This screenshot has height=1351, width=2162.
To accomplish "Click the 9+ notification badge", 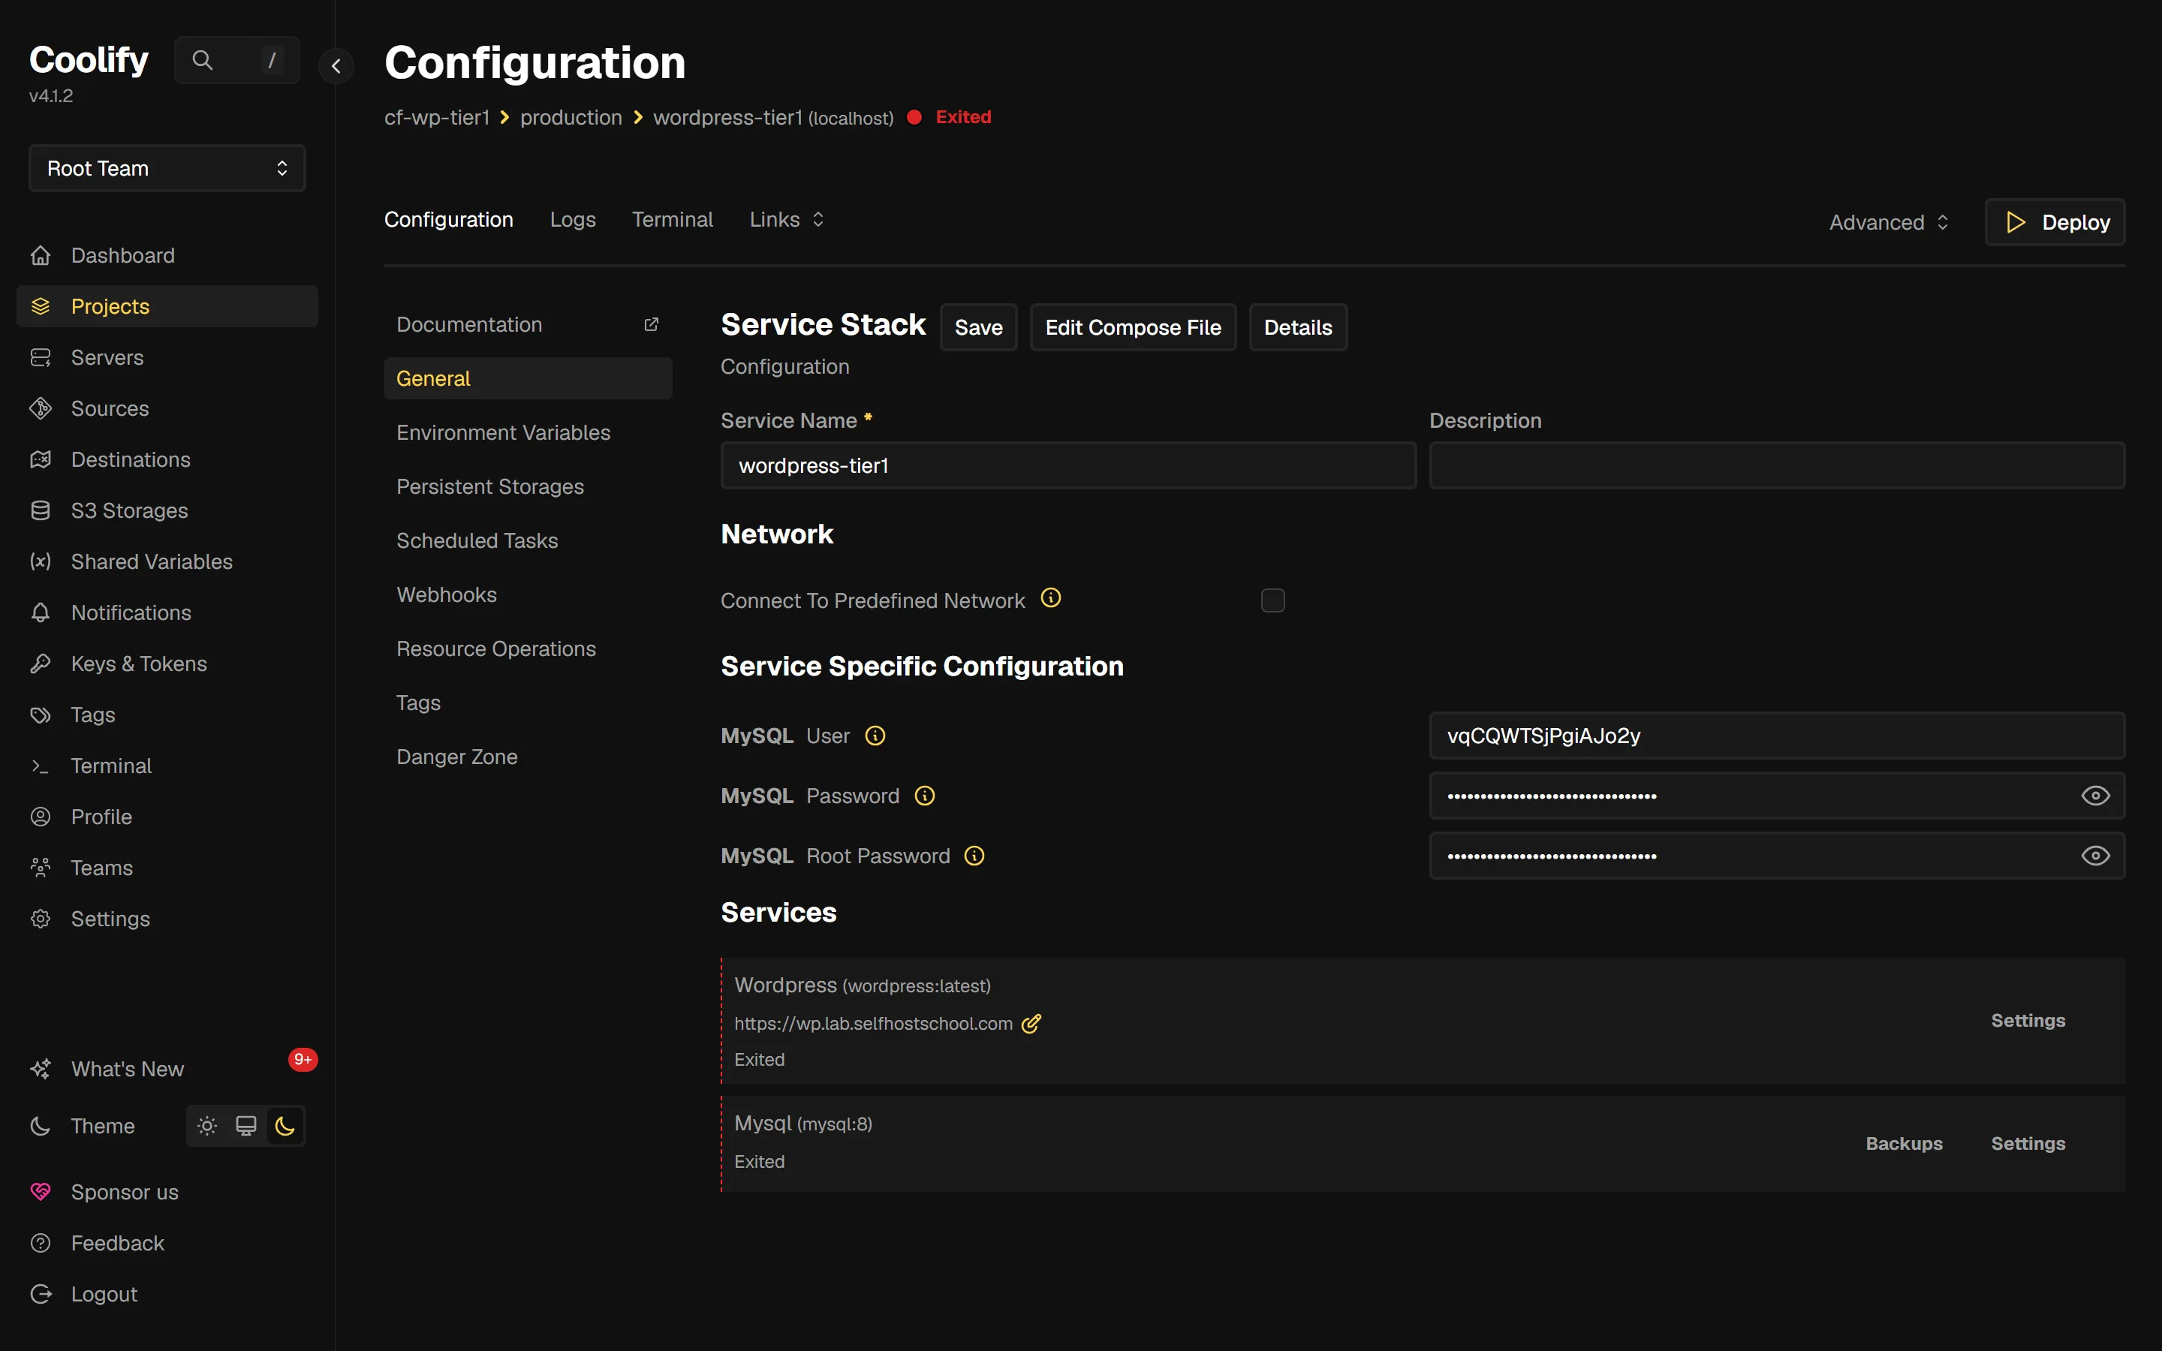I will point(303,1060).
